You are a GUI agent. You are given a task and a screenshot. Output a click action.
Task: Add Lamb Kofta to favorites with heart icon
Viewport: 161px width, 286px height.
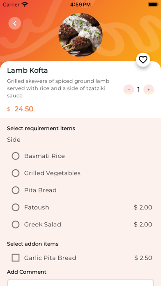coord(143,60)
